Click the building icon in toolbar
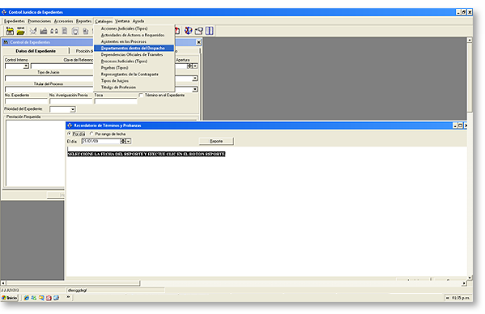The width and height of the screenshot is (485, 314). 44,31
